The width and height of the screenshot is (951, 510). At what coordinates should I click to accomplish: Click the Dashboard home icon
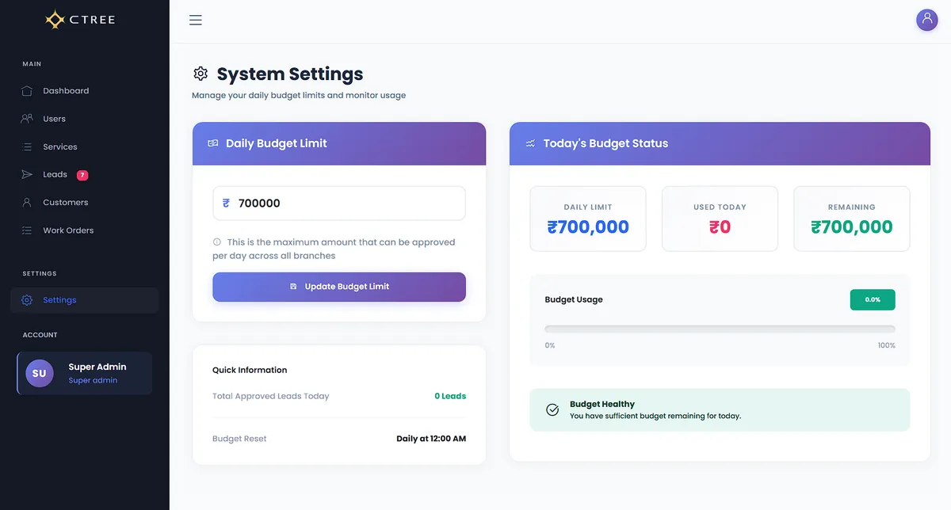27,91
